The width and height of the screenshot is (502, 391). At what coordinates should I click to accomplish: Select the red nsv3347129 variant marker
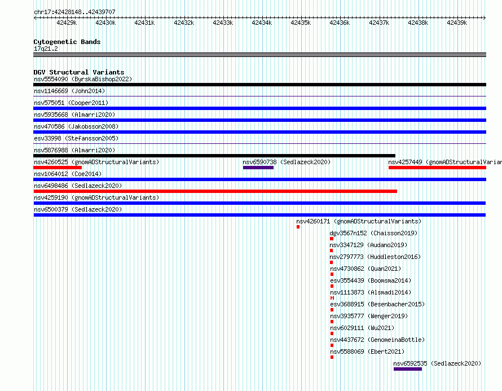click(x=331, y=251)
